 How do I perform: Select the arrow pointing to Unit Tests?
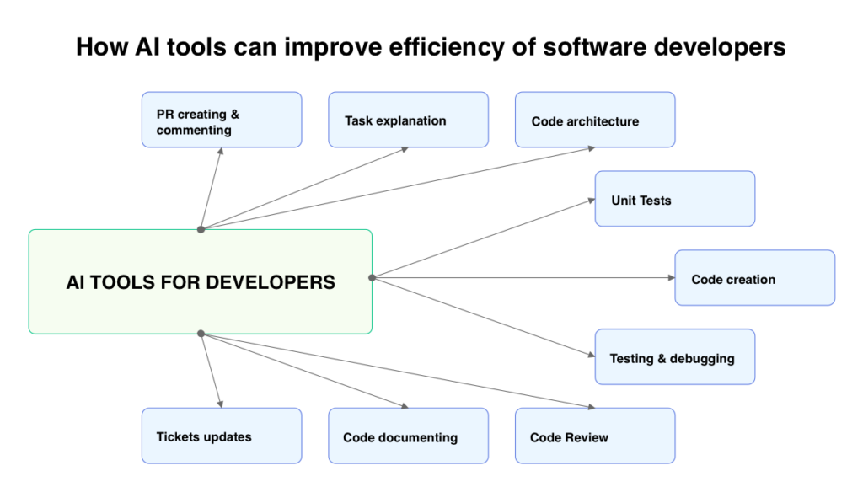(x=485, y=238)
